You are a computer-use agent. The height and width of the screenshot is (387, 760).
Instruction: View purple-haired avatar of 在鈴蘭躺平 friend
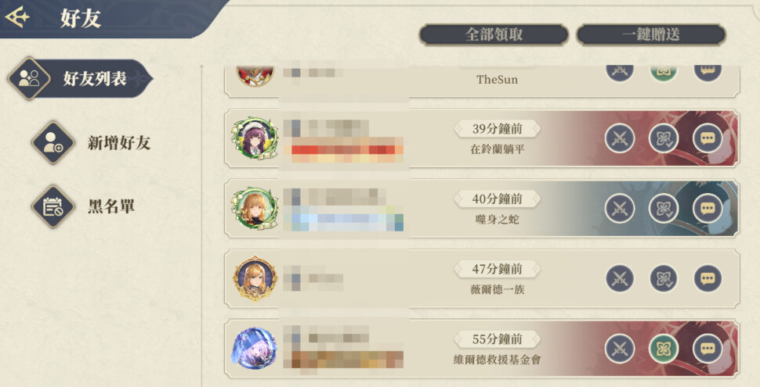255,138
